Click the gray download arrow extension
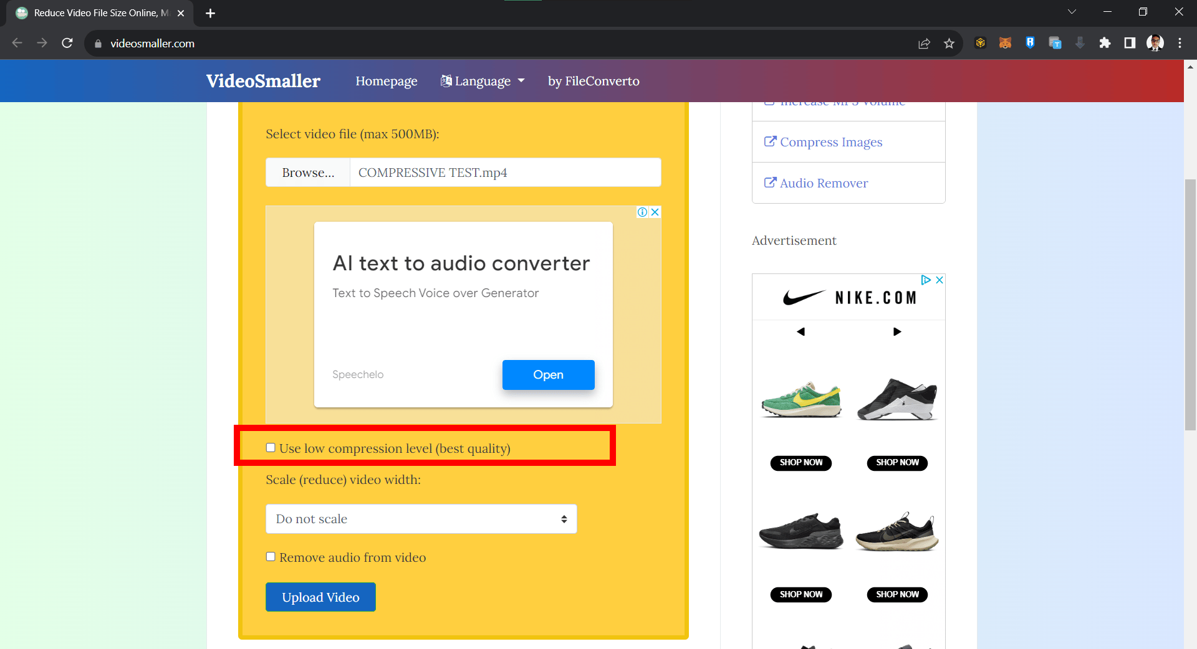This screenshot has width=1197, height=649. click(1079, 42)
